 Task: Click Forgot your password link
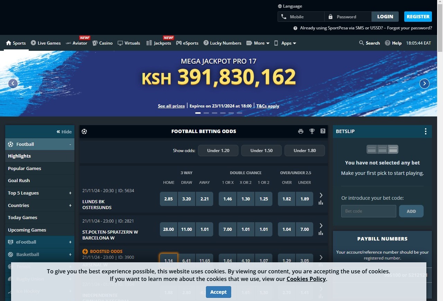[x=409, y=28]
